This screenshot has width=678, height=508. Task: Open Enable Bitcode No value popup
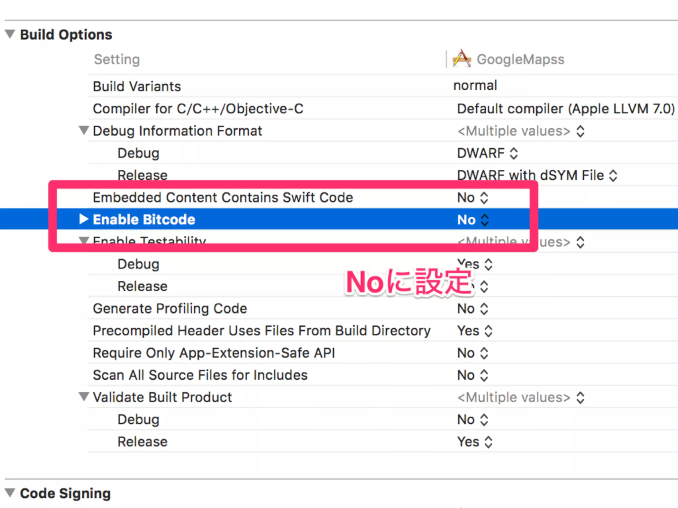[473, 220]
